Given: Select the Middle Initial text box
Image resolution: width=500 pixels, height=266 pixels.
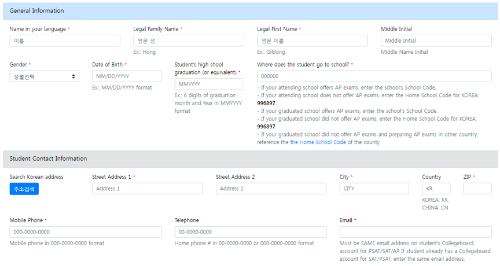Looking at the screenshot, I should 436,40.
